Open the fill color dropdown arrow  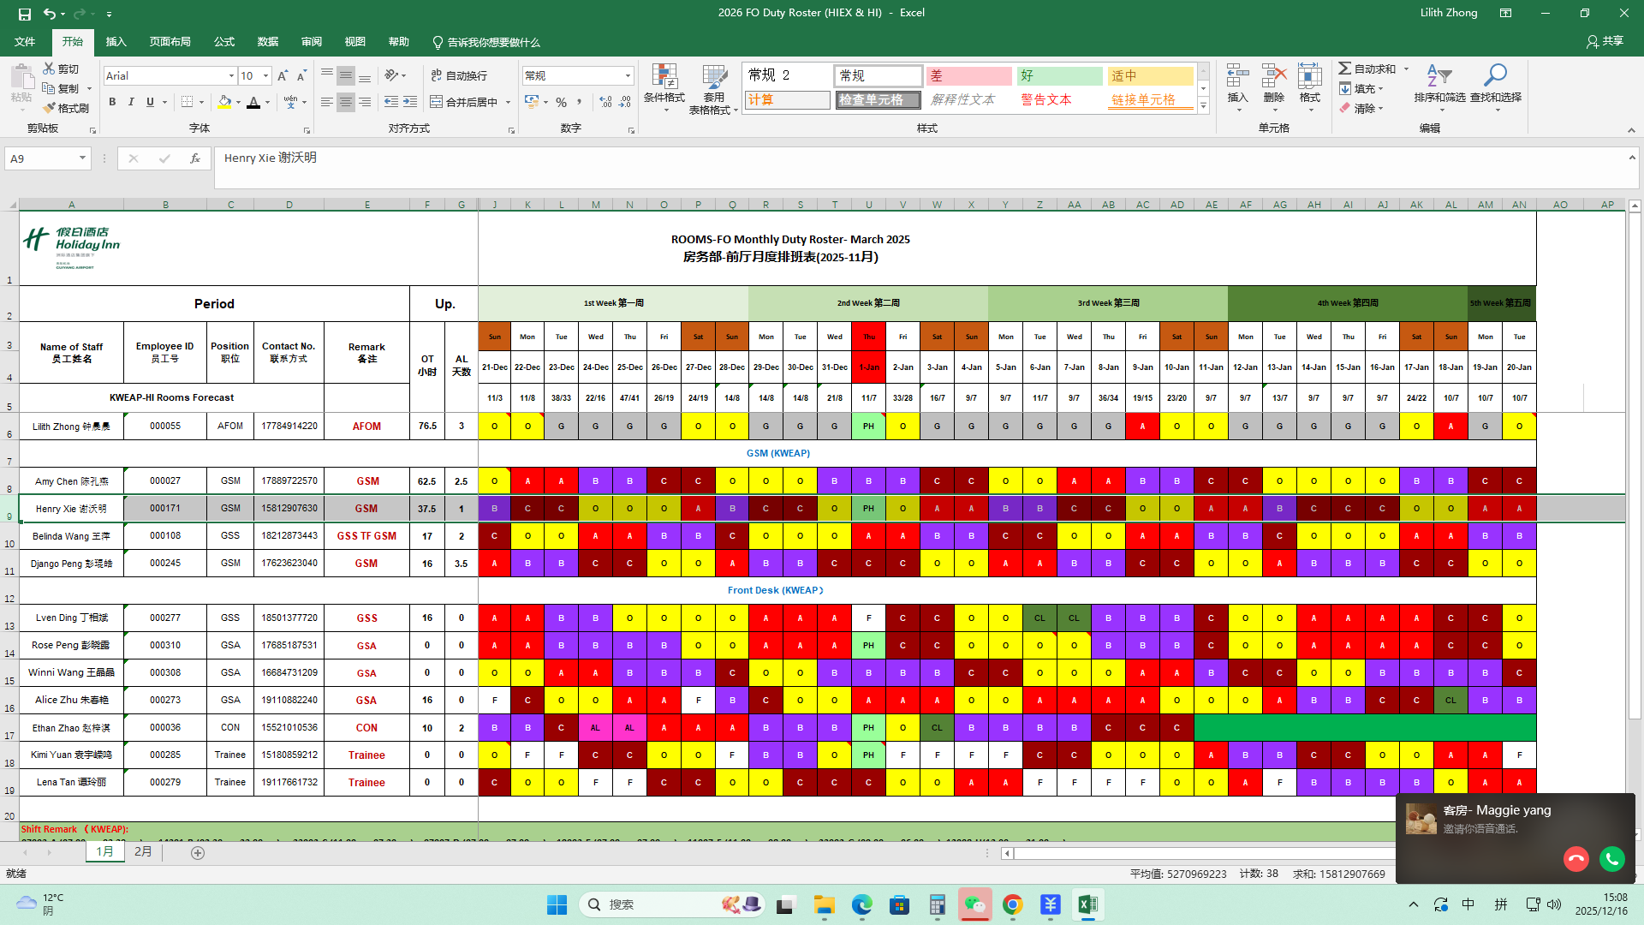coord(238,103)
